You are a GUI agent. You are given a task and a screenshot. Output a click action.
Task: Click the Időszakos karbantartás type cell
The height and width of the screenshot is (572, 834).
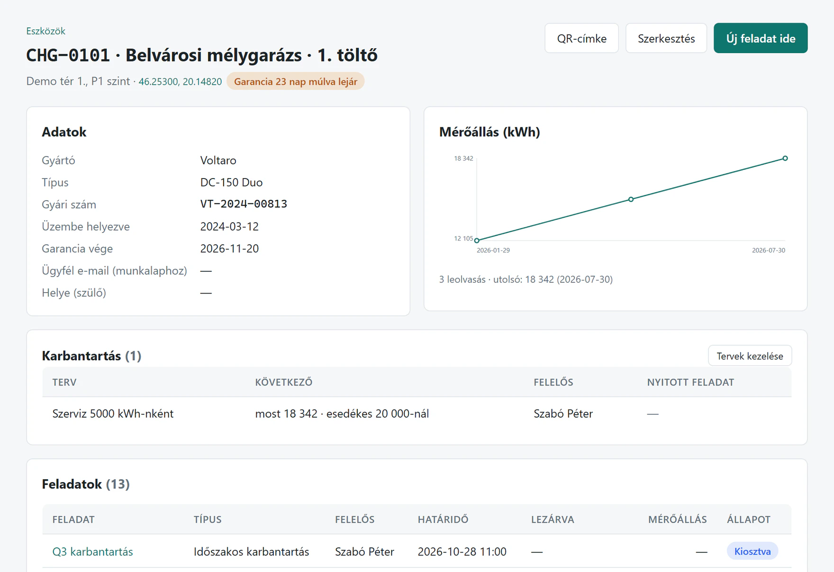point(251,551)
